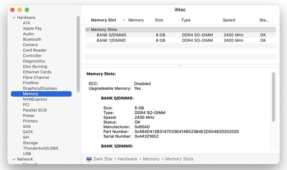Select Printers in the sidebar
The height and width of the screenshot is (170, 287).
[x=30, y=121]
